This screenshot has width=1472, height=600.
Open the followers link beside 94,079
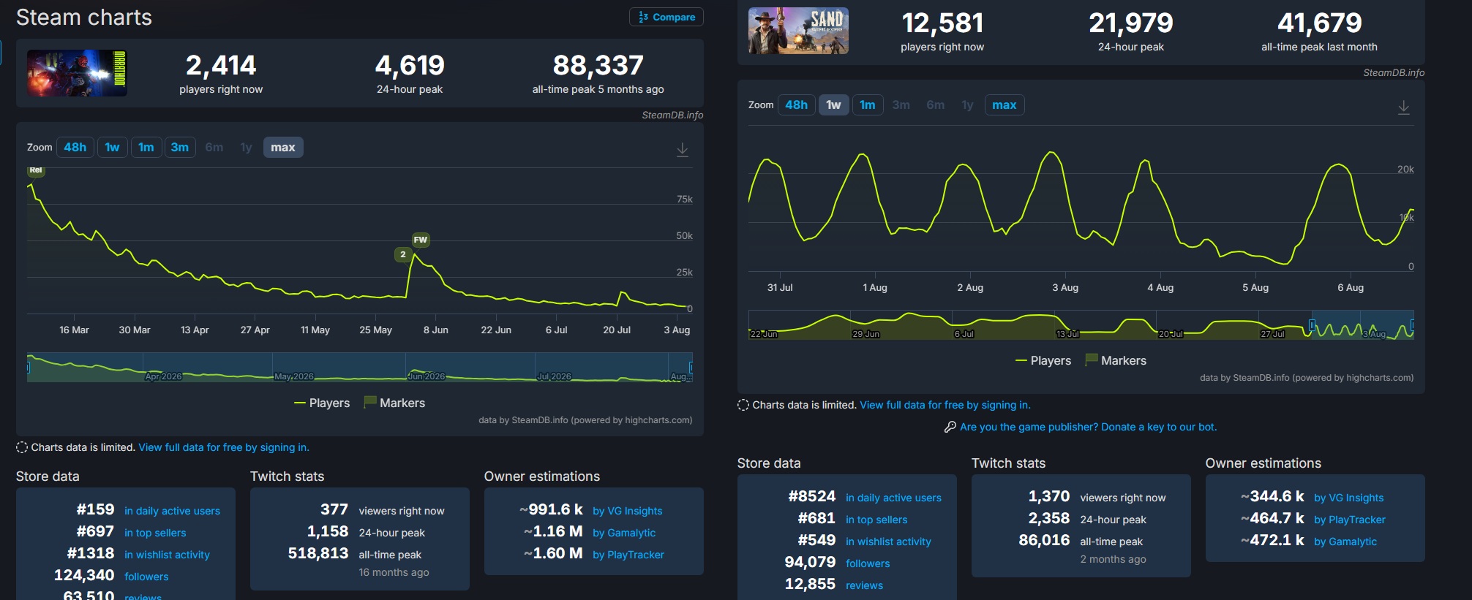[x=868, y=563]
